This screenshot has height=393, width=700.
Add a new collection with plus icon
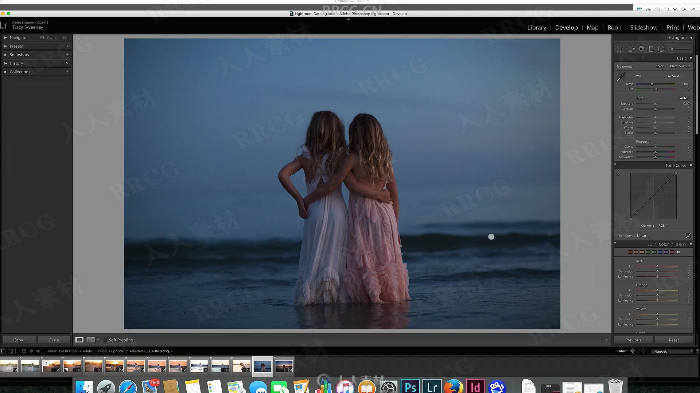tap(67, 72)
